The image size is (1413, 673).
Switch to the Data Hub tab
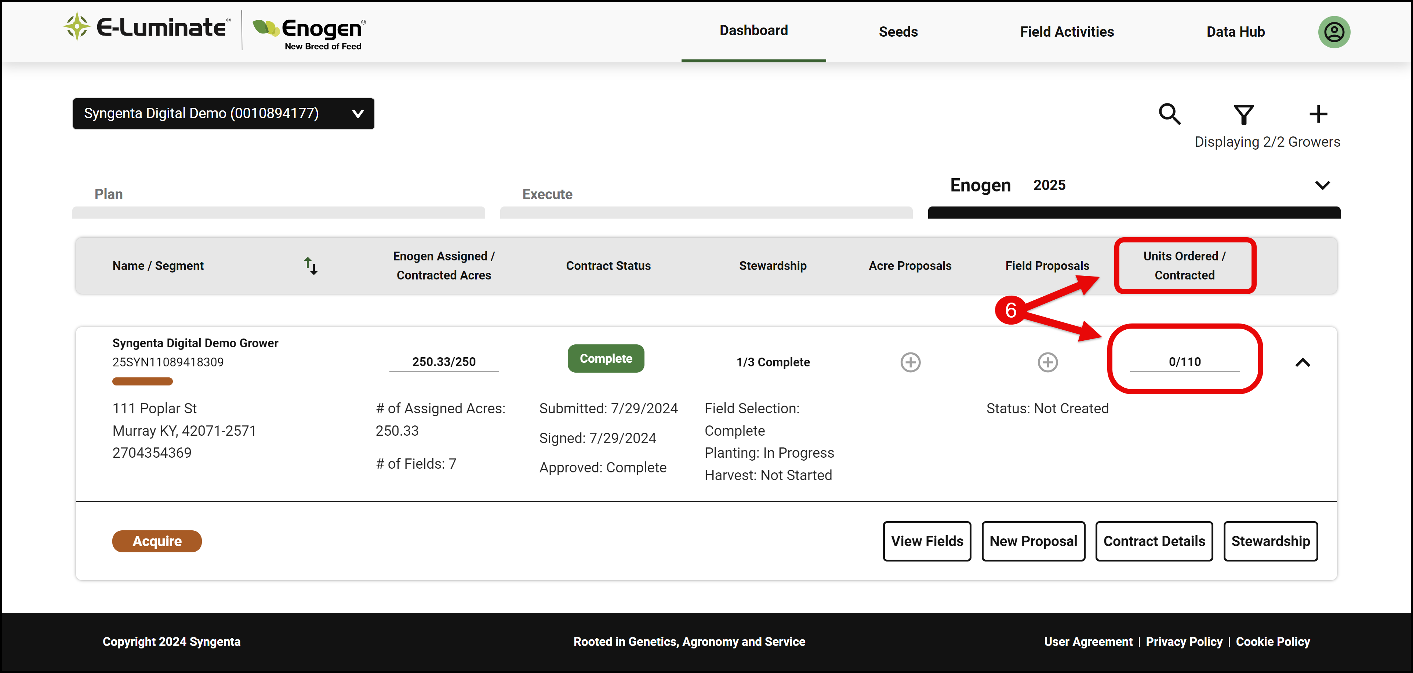pos(1235,32)
